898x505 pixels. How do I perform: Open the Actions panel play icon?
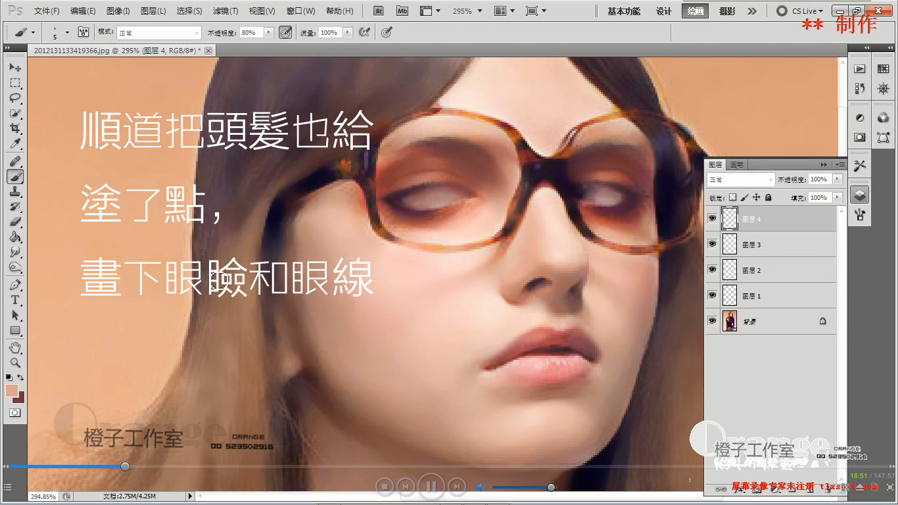[860, 68]
